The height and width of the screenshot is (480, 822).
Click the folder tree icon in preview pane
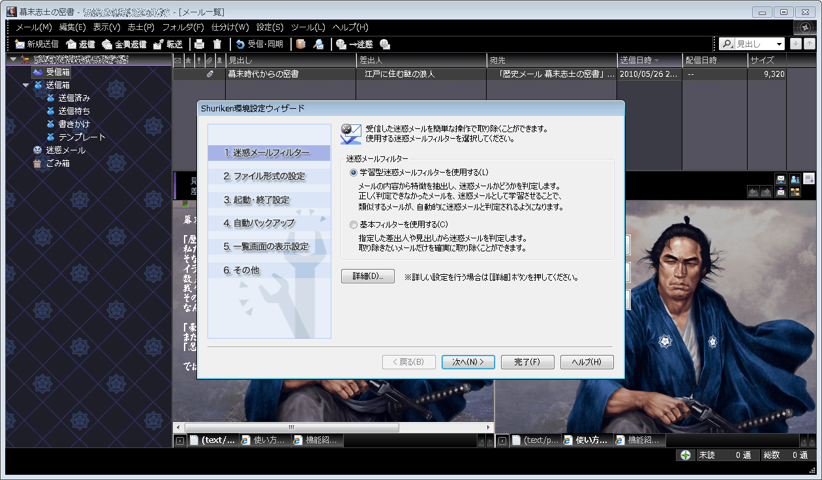pyautogui.click(x=795, y=191)
